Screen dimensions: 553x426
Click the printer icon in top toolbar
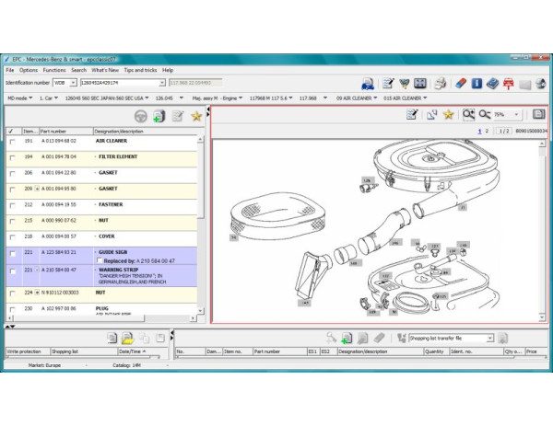tap(441, 84)
